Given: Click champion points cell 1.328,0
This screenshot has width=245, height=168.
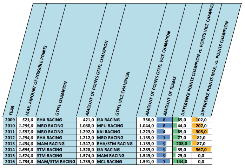Looking at the screenshot, I should point(86,150).
